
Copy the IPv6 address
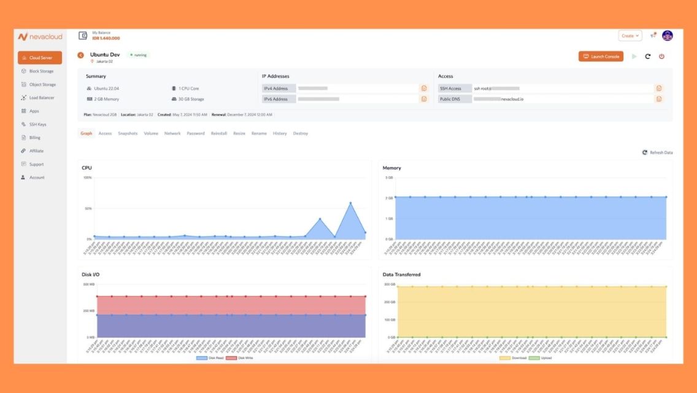(x=424, y=99)
